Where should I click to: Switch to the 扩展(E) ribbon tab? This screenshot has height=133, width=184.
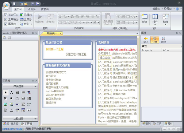(45, 9)
